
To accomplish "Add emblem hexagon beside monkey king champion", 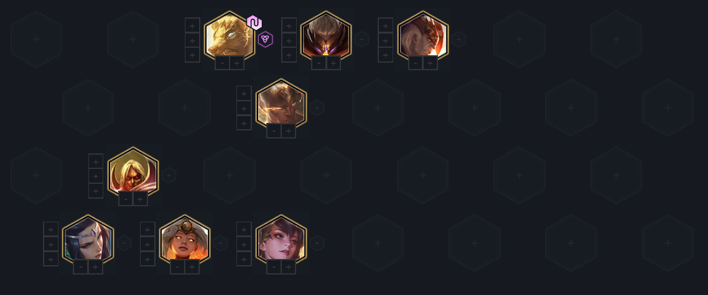I will pos(317,107).
